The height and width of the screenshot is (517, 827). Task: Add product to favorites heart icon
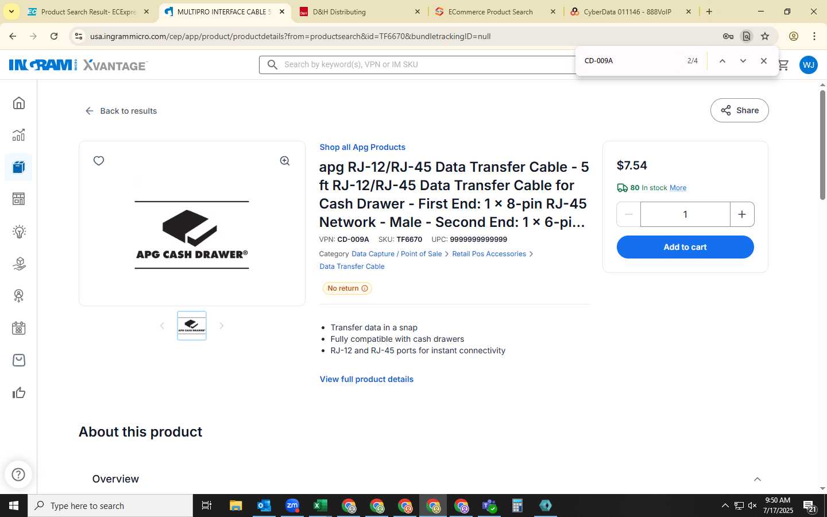pos(99,161)
